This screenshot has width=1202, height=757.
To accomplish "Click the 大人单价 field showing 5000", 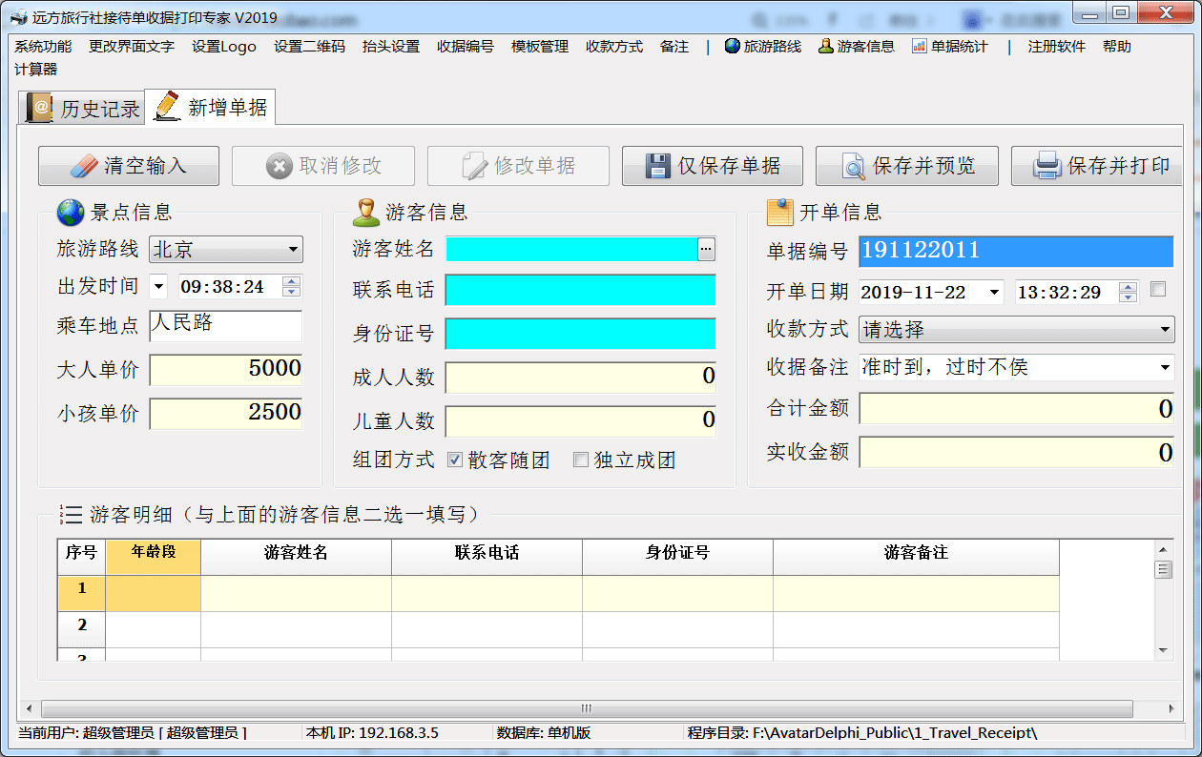I will coord(226,370).
